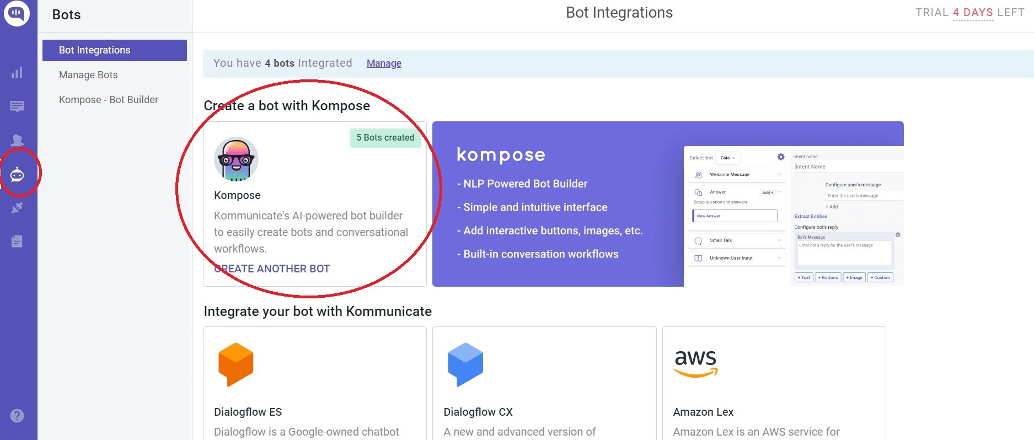Click the 'NLP Powered Bot Builder' text
This screenshot has height=440, width=1034.
click(526, 184)
